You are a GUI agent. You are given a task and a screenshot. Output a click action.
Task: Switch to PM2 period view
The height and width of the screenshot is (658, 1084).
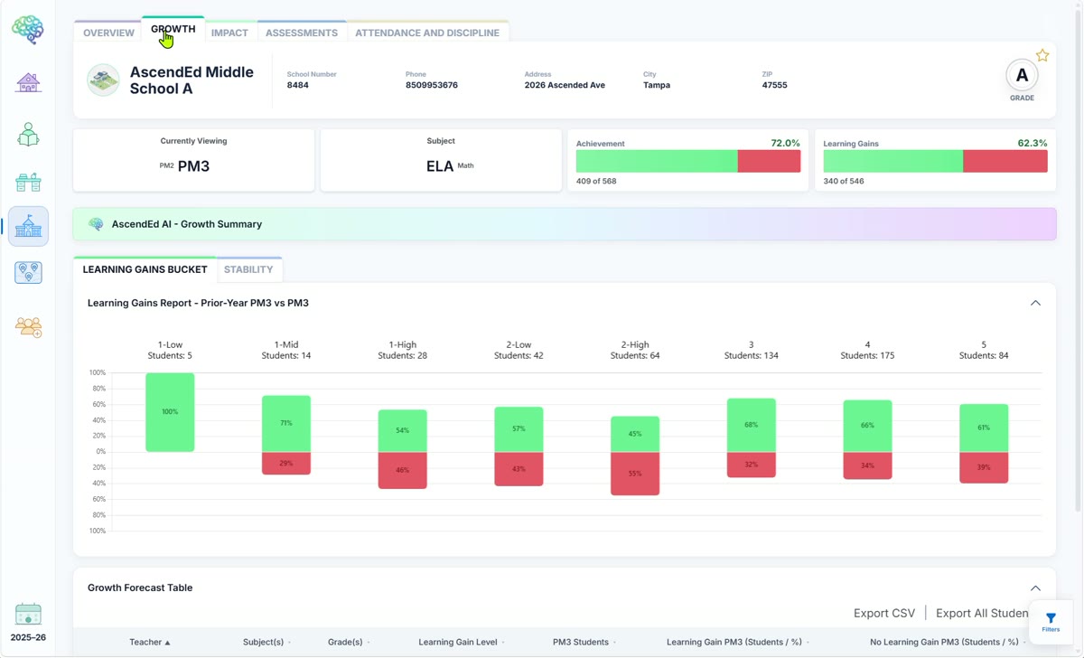click(166, 166)
